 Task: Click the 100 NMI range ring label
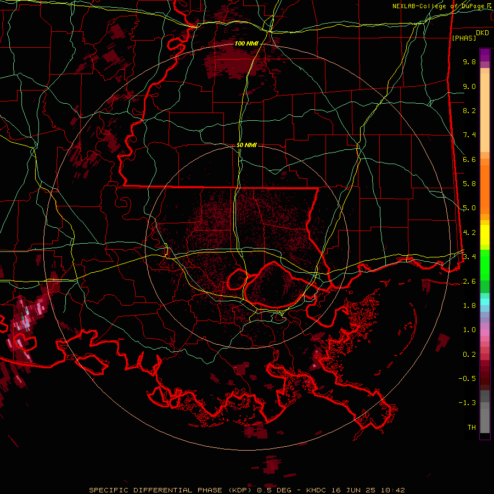point(246,43)
